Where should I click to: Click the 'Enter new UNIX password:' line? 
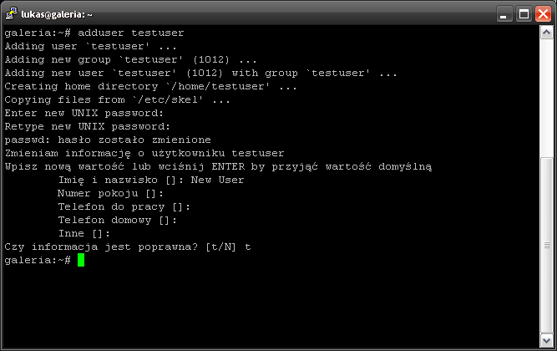pyautogui.click(x=84, y=113)
